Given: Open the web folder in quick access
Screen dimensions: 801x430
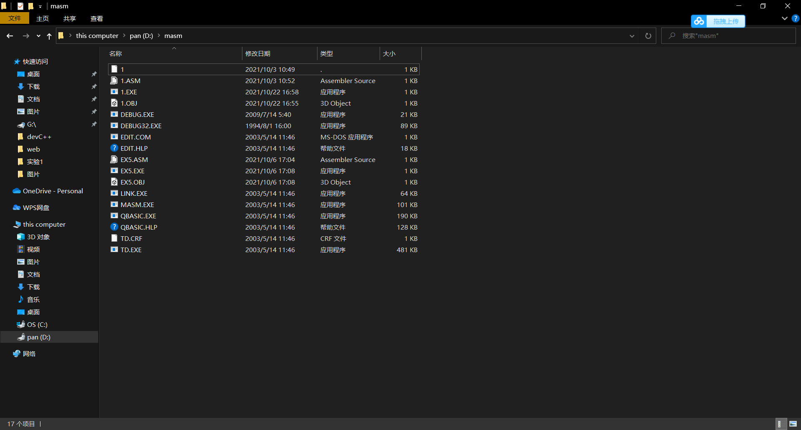Looking at the screenshot, I should pos(33,149).
